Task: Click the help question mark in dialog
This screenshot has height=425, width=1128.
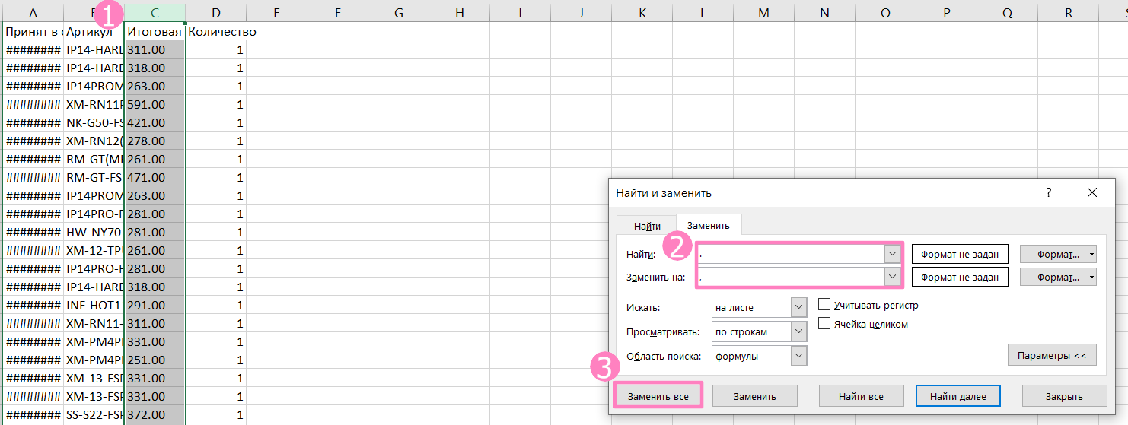Action: point(1048,193)
